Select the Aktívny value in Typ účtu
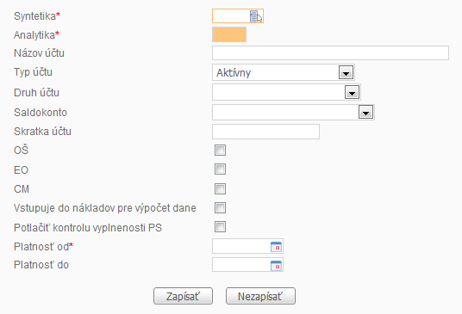The height and width of the screenshot is (314, 462). point(234,72)
